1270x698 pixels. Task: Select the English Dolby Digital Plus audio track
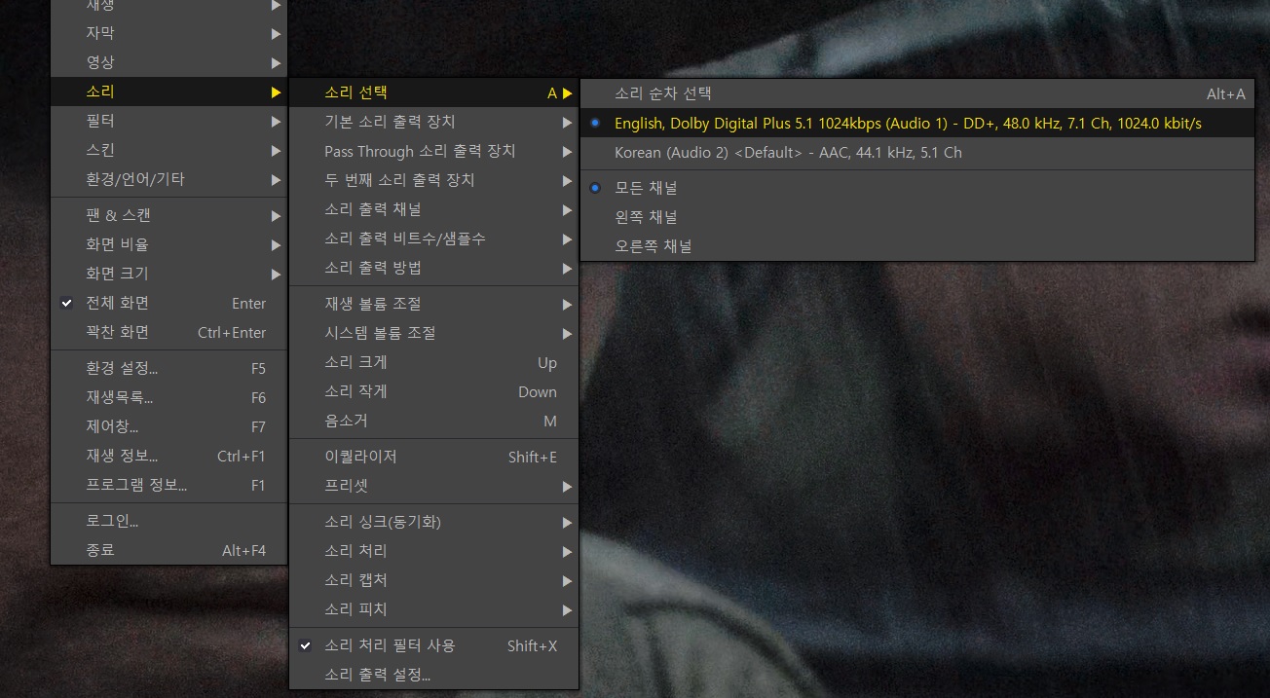907,124
